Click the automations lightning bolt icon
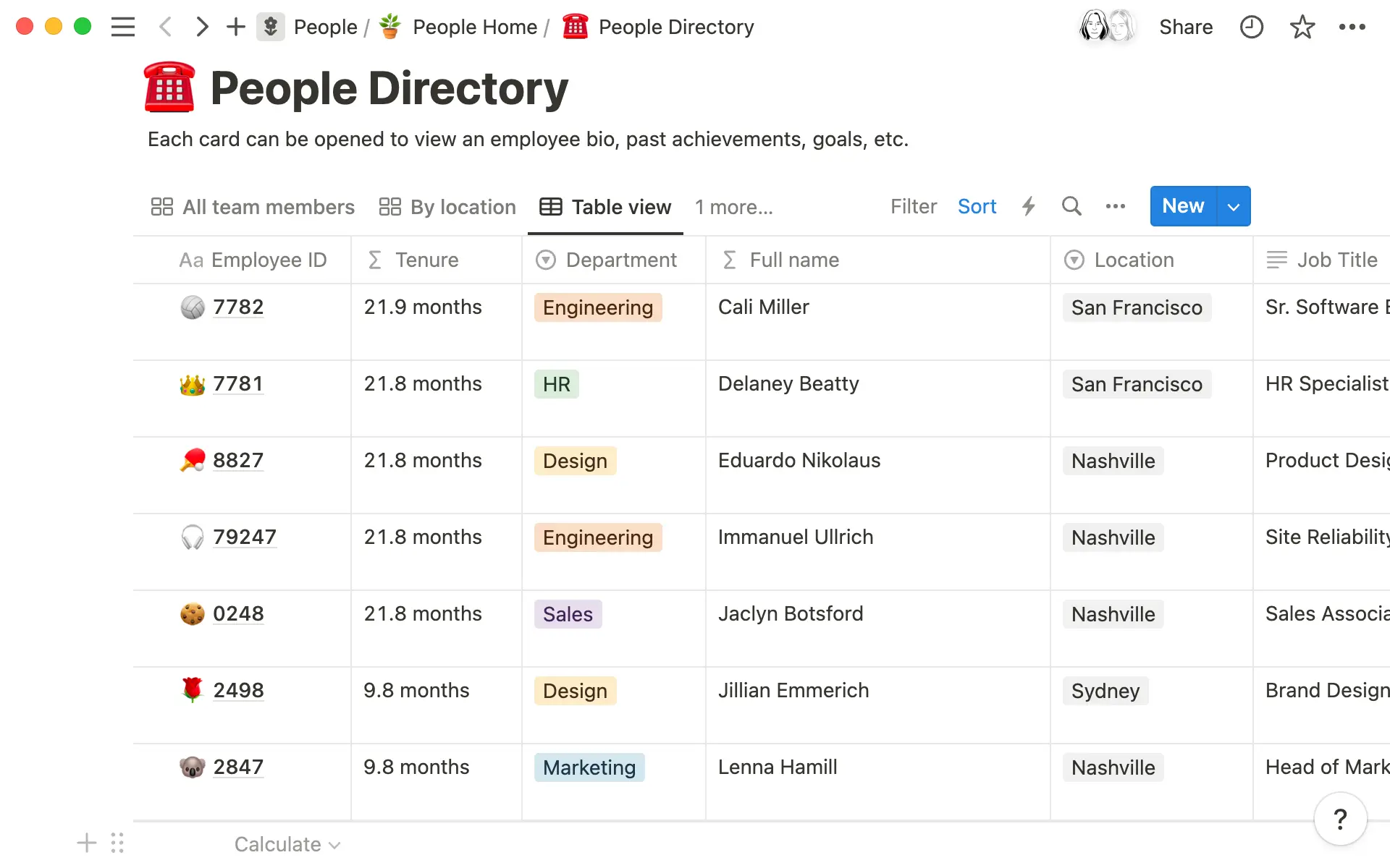This screenshot has height=868, width=1390. 1029,206
